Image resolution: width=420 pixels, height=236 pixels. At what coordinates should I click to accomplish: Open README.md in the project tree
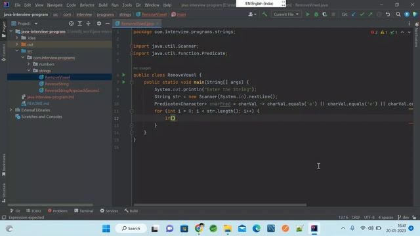point(38,104)
